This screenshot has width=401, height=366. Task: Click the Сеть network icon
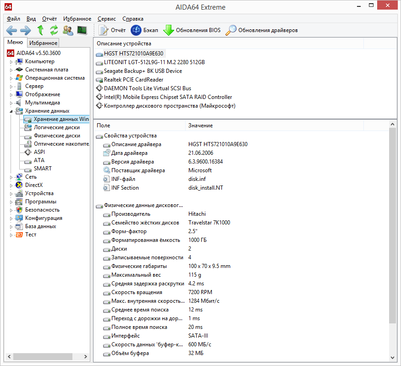(19, 177)
